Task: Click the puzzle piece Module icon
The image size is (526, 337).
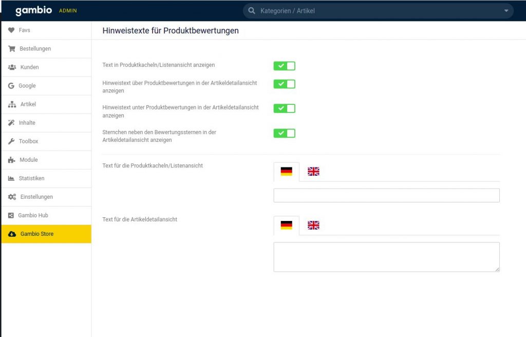Action: click(x=11, y=160)
